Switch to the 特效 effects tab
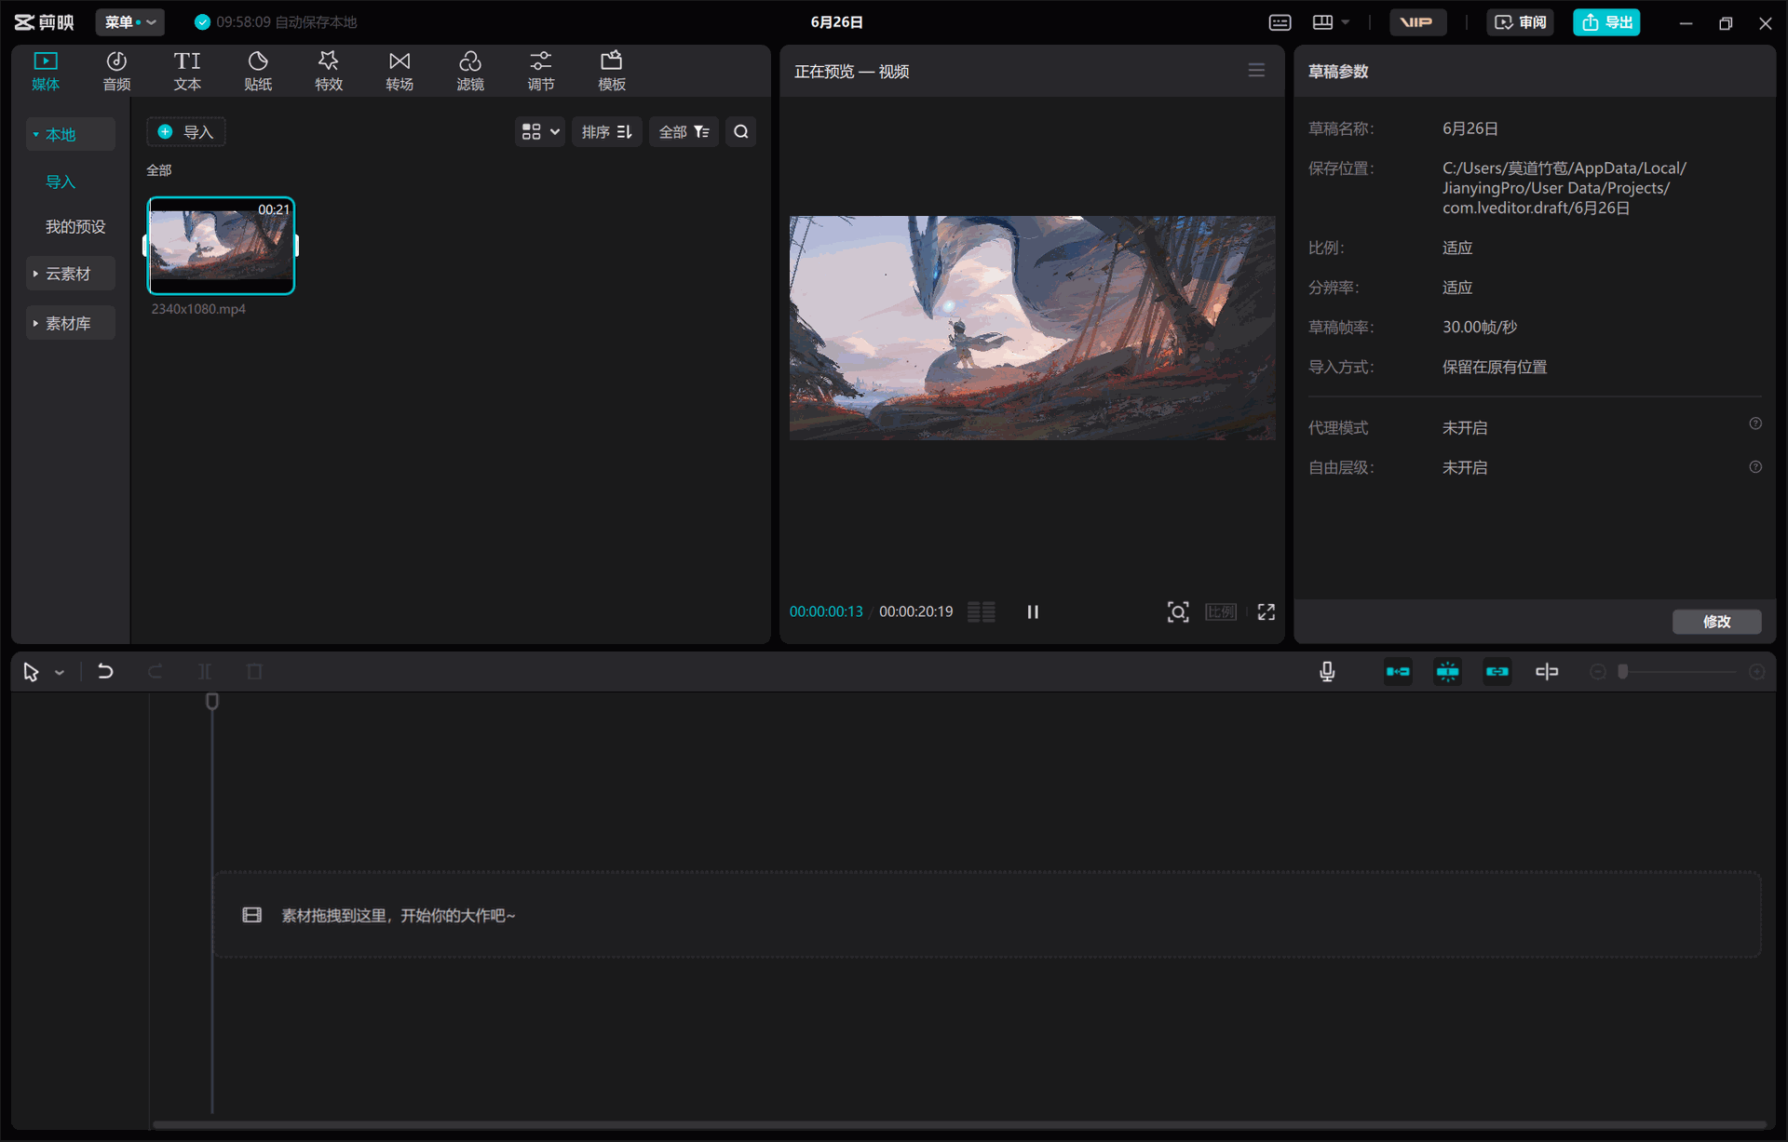 point(329,71)
